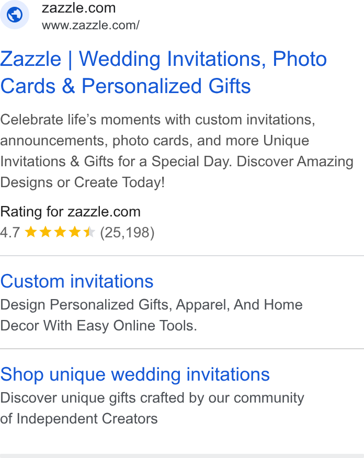Click the fourth gold rating star
364x458 pixels.
[74, 232]
